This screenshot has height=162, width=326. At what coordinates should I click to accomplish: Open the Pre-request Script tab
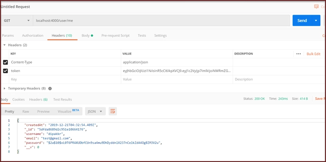click(x=115, y=35)
